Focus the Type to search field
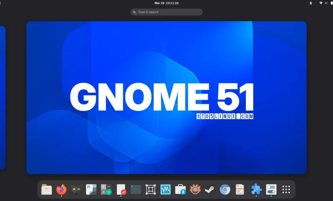333x201 pixels. [x=166, y=12]
